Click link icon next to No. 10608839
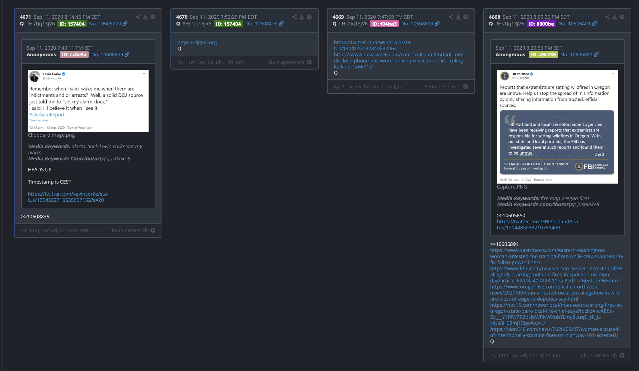This screenshot has width=639, height=371. [127, 55]
